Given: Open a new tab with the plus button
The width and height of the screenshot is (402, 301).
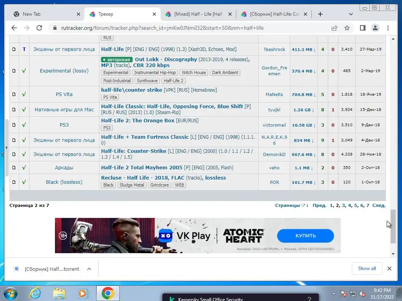Looking at the screenshot, I should point(320,15).
